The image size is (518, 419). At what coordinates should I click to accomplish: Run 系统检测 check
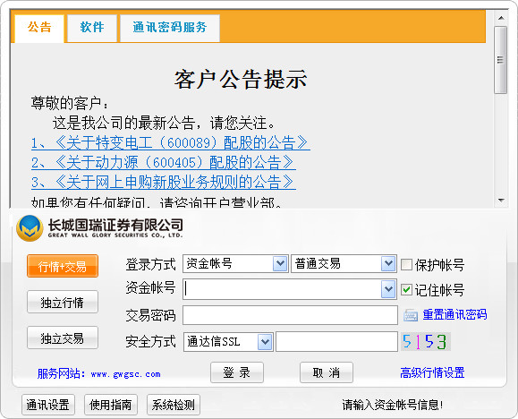174,405
